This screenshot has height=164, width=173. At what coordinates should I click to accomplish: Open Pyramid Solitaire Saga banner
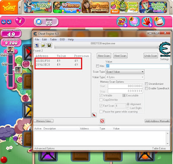point(96,7)
